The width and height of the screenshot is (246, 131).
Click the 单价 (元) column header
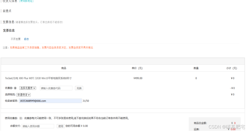pyautogui.click(x=137, y=68)
